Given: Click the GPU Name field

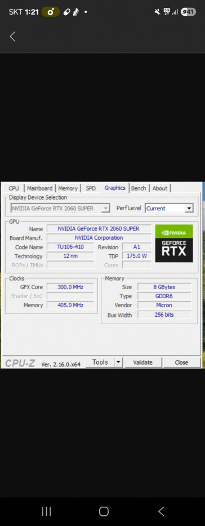Looking at the screenshot, I should (x=99, y=229).
